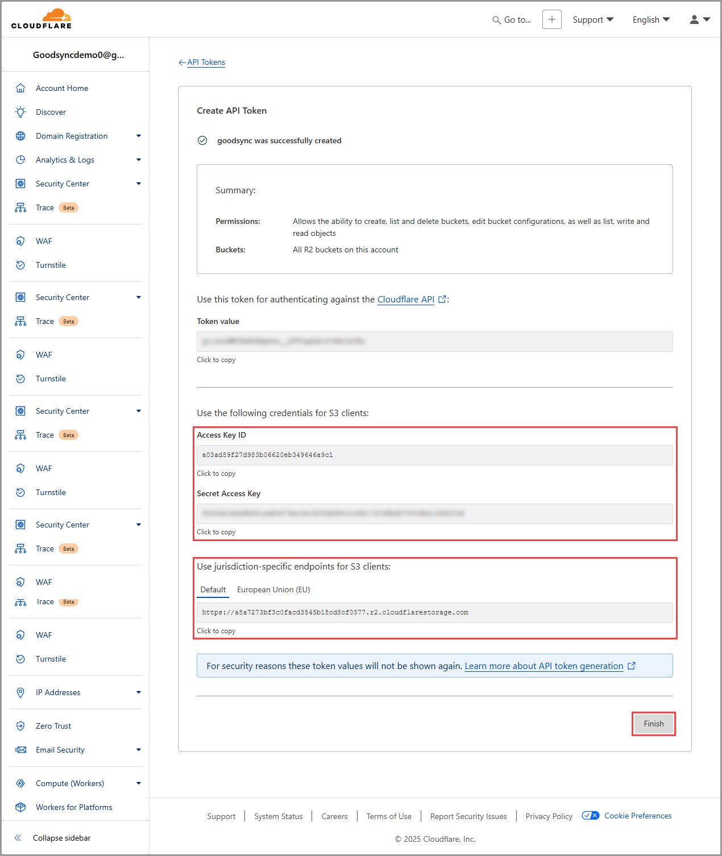Expand the IP Addresses arrow
Screen dimensions: 722x856
click(138, 692)
